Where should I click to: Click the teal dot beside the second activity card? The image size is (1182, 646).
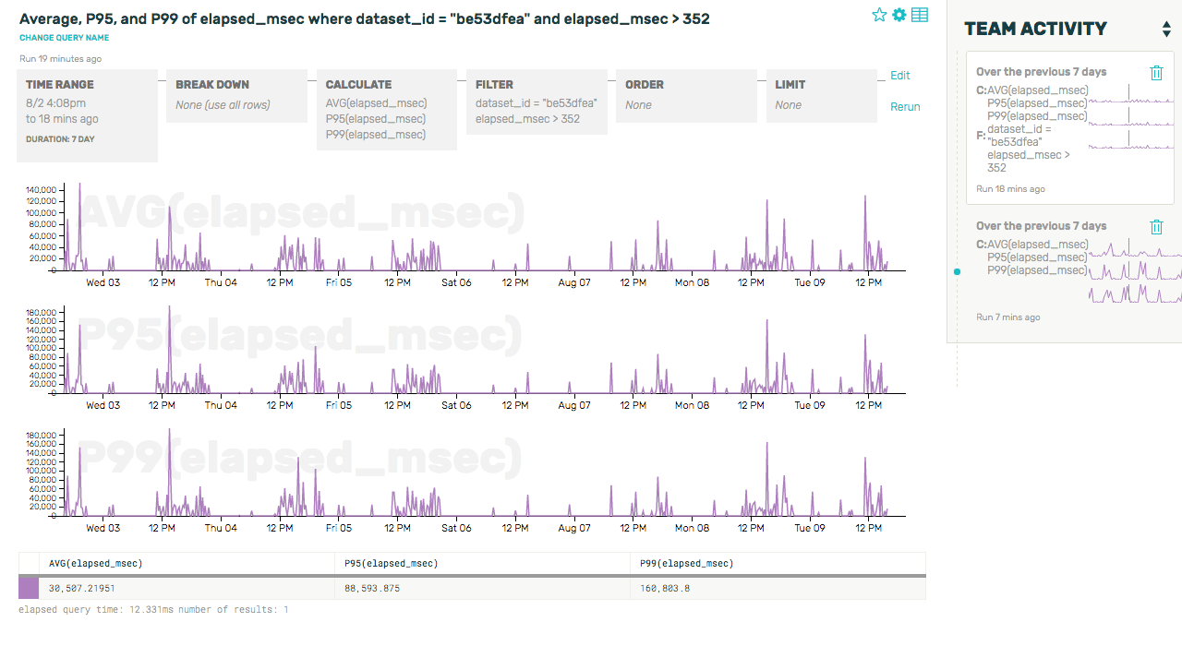coord(958,272)
